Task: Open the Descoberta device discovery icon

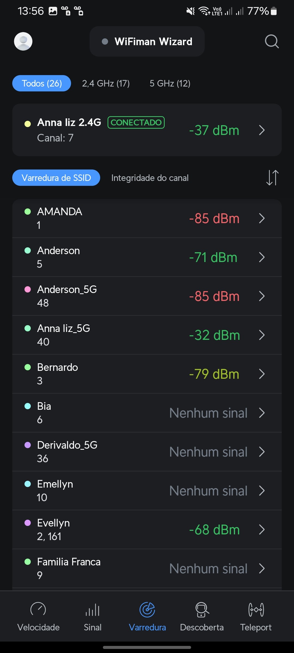Action: 202,609
